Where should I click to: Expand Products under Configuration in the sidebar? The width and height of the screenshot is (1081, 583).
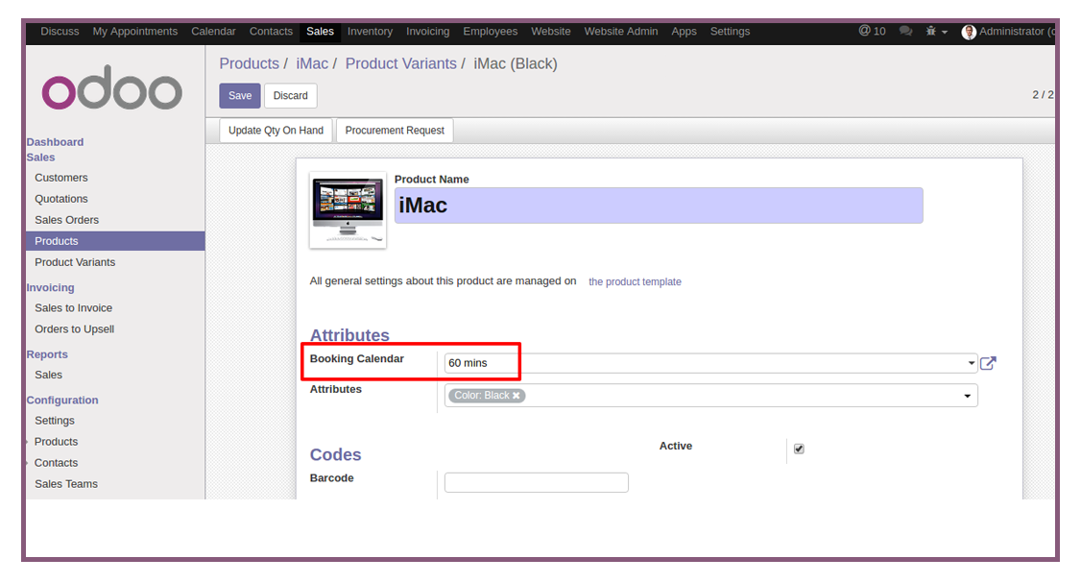click(x=56, y=442)
